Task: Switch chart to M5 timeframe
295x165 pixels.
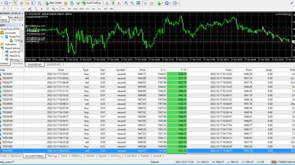Action: click(69, 9)
